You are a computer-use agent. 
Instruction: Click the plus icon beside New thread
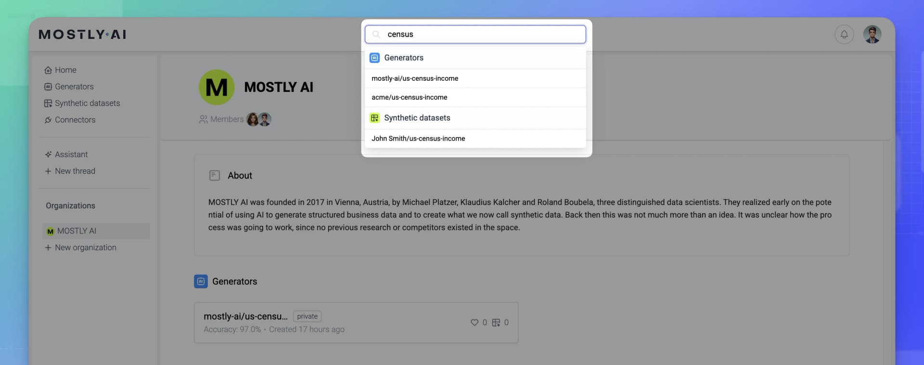pyautogui.click(x=48, y=171)
